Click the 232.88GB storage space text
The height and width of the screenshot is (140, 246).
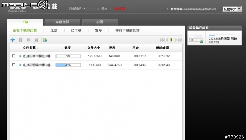tap(223, 40)
